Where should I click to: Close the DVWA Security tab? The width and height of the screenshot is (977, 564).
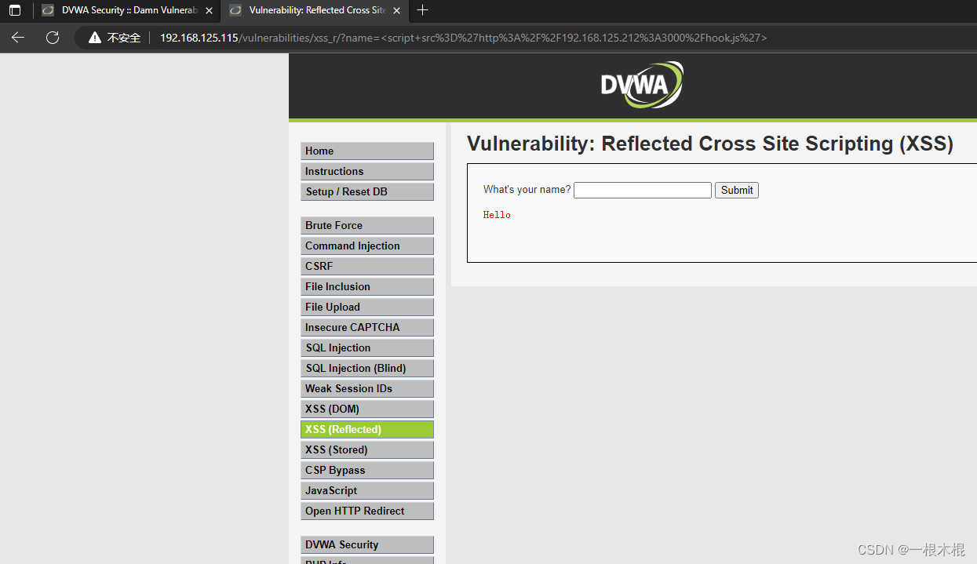tap(209, 10)
